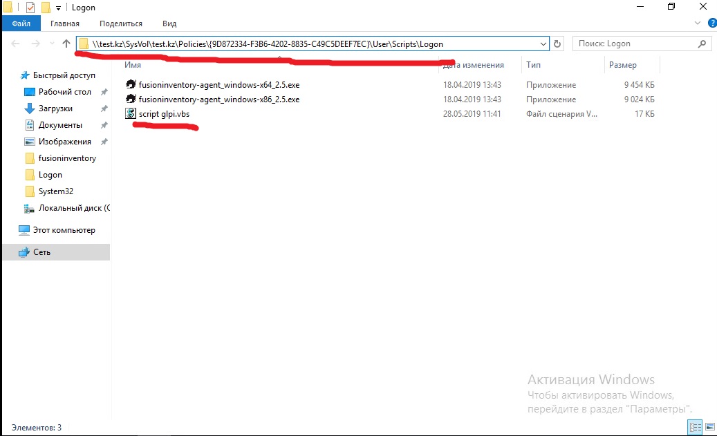Refresh the Logon folder view

pos(557,44)
